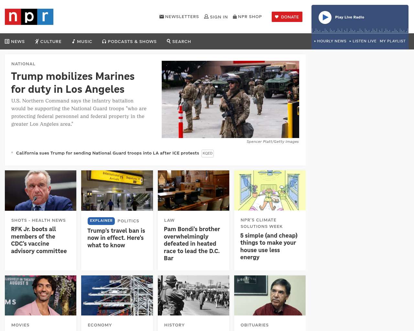Open the soldiers photo of lead story
This screenshot has height=331, width=414.
click(x=230, y=99)
